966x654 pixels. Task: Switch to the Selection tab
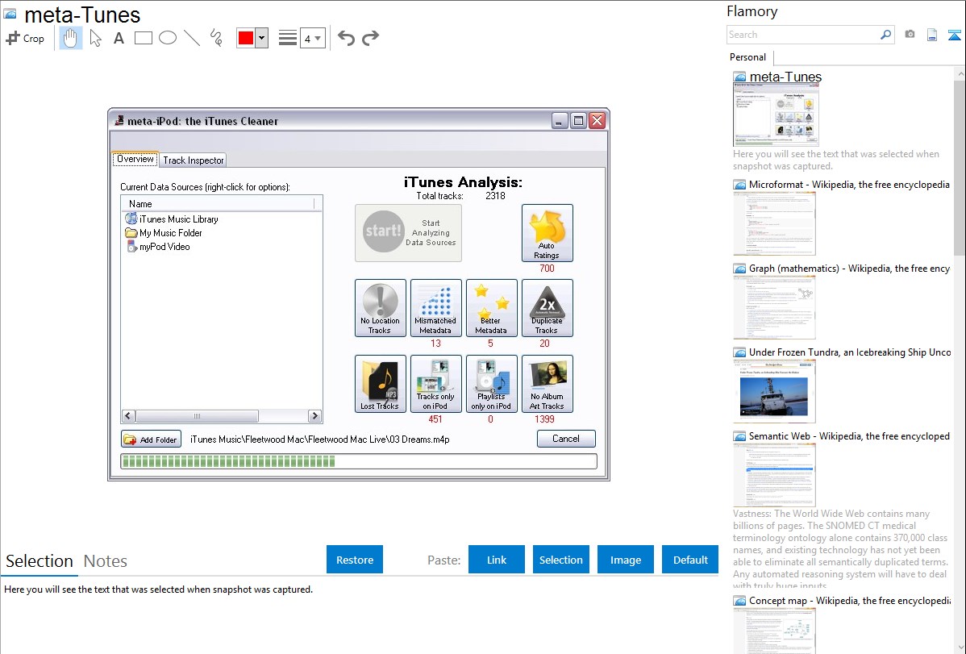coord(40,561)
